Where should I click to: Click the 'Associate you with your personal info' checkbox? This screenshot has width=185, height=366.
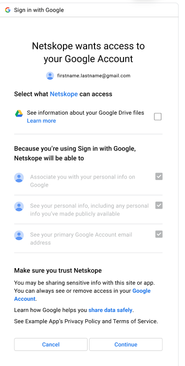click(x=159, y=177)
